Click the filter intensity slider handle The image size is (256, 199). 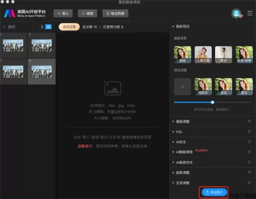(212, 102)
